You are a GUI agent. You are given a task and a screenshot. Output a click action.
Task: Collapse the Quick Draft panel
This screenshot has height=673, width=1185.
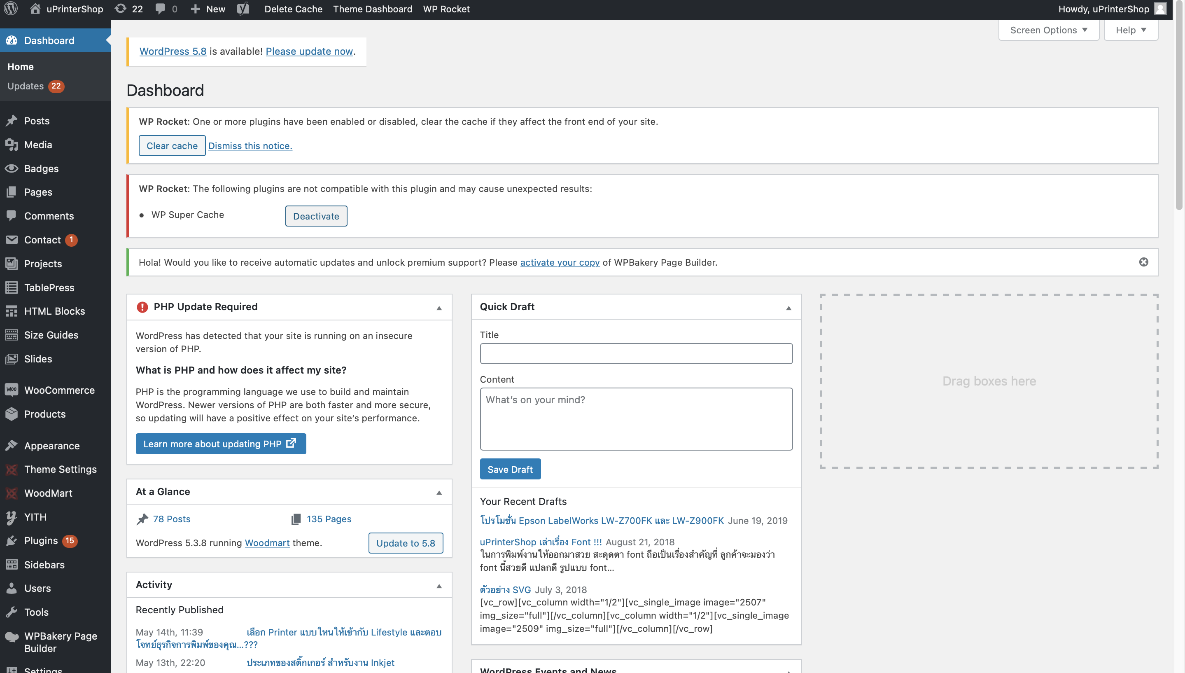pos(788,307)
